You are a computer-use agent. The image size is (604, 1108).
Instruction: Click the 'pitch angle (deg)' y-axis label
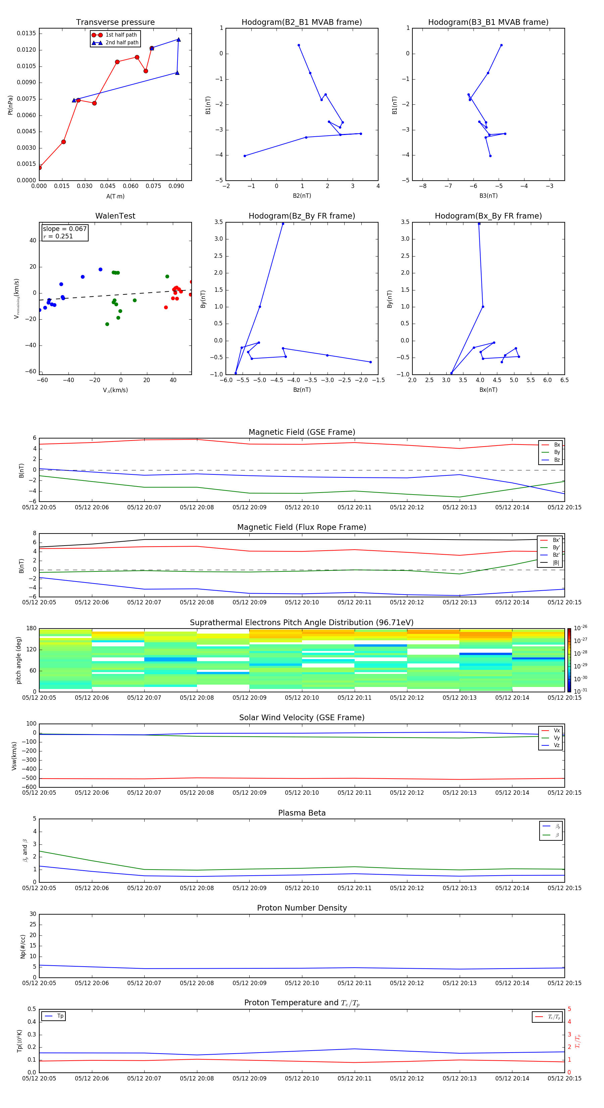tap(18, 660)
